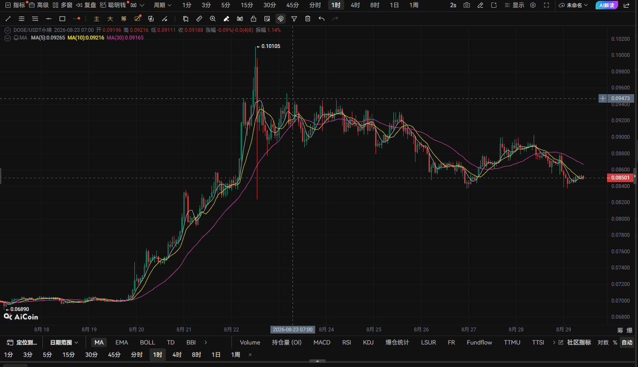The image size is (638, 367).
Task: Open chart settings hexagon icon
Action: [x=533, y=5]
